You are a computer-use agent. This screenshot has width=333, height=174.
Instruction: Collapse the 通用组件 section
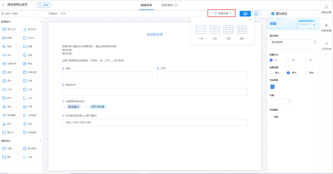(x=40, y=141)
